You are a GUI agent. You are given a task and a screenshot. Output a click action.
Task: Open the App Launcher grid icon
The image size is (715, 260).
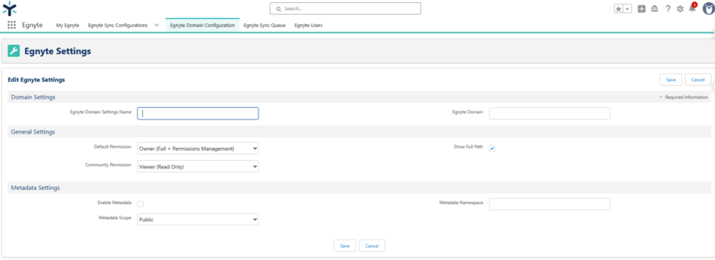pos(12,25)
